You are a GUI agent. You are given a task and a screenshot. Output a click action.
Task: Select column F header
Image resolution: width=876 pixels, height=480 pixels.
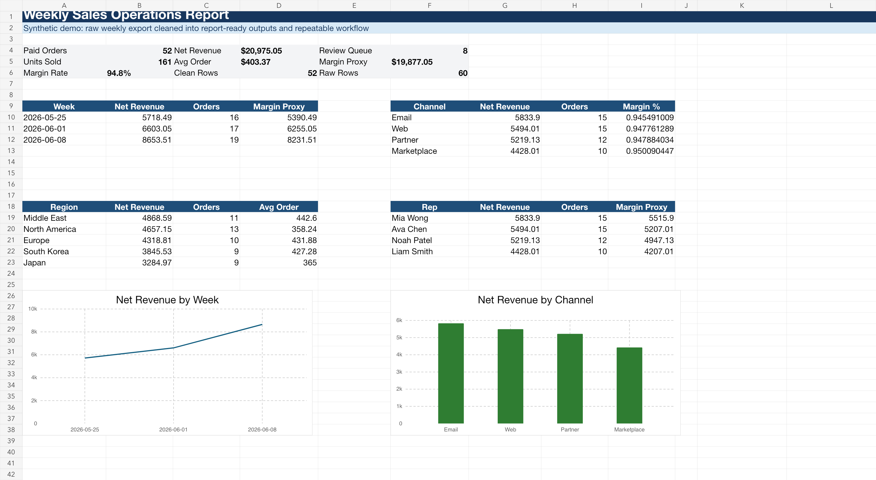coord(430,6)
